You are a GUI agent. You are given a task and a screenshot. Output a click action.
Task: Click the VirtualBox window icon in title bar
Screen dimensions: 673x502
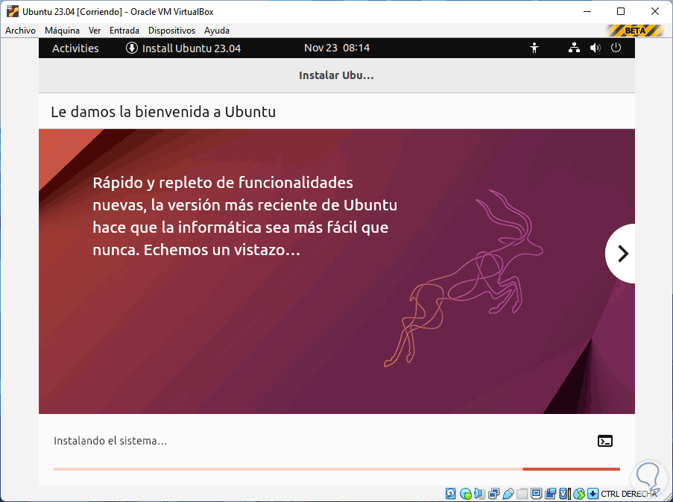12,11
